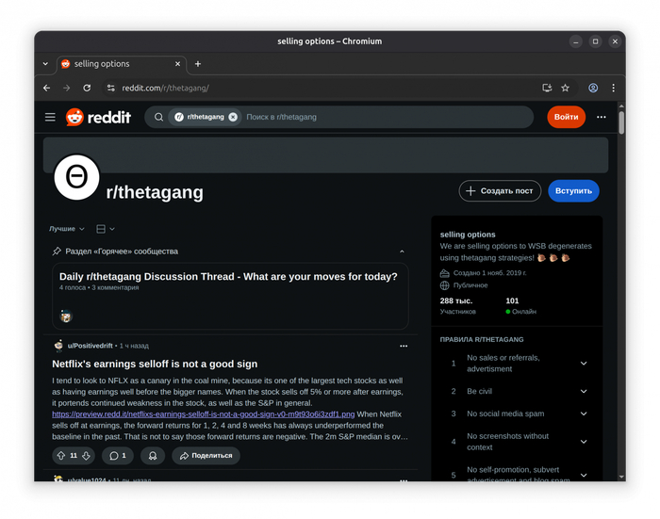This screenshot has height=519, width=660.
Task: Open the Лучшие sort dropdown
Action: pyautogui.click(x=67, y=229)
